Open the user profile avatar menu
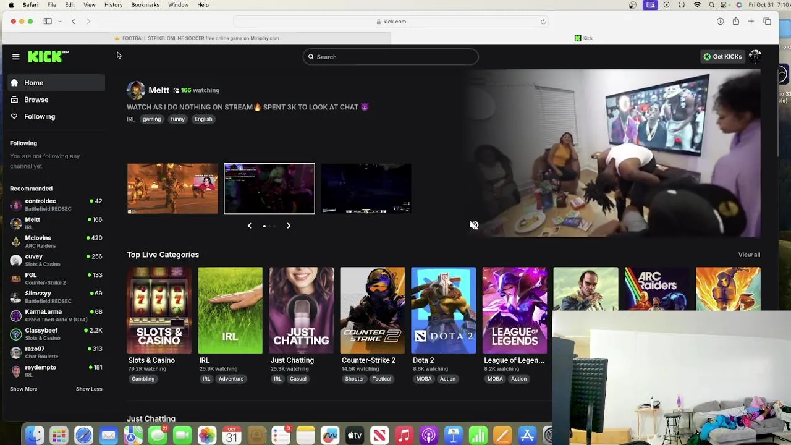Image resolution: width=791 pixels, height=445 pixels. point(755,56)
